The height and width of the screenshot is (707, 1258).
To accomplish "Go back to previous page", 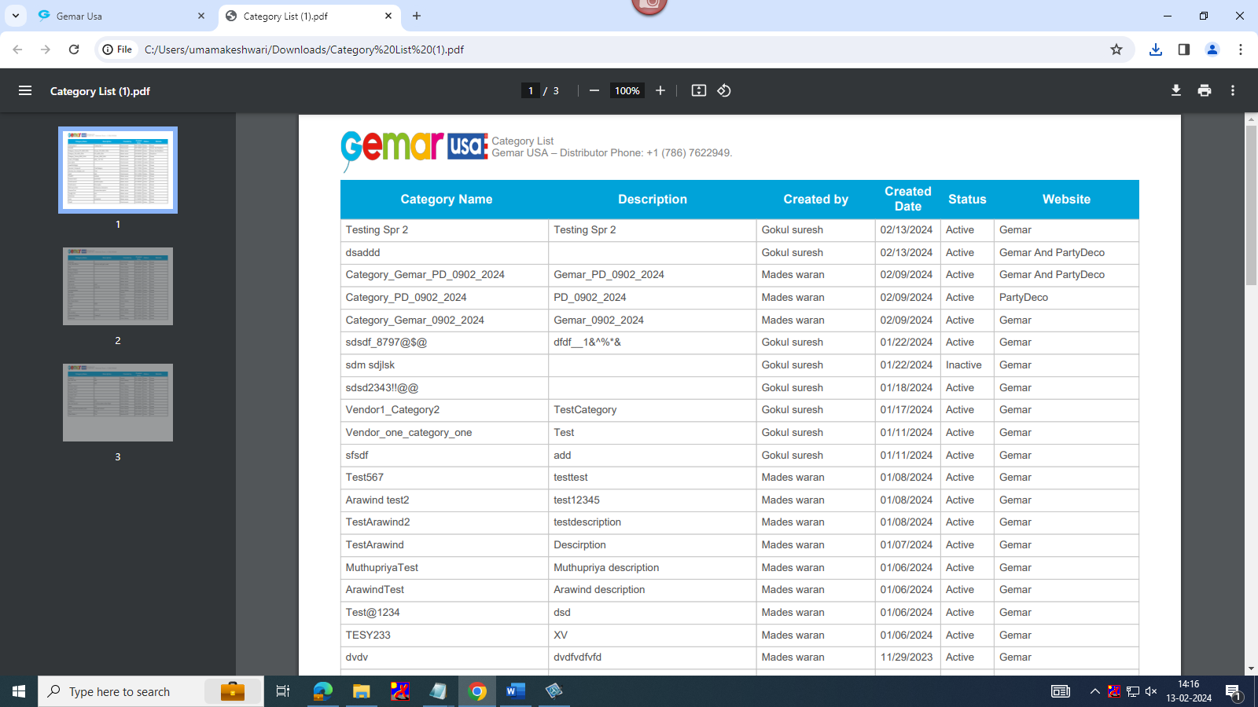I will (x=17, y=49).
